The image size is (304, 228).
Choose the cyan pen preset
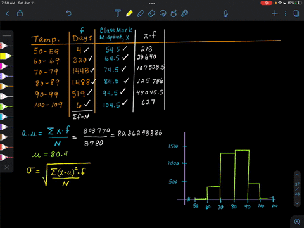[6, 117]
